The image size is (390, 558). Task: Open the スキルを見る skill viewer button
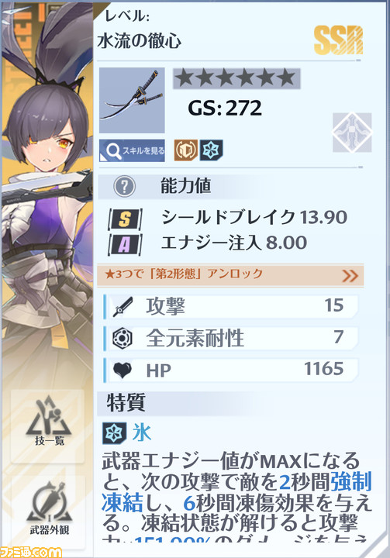[132, 150]
